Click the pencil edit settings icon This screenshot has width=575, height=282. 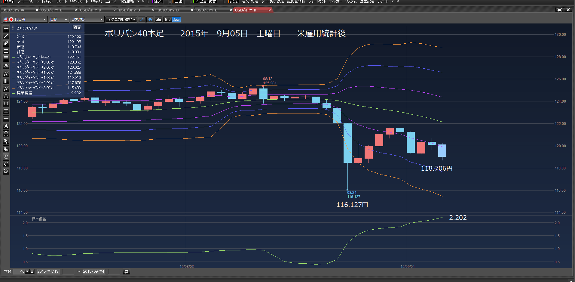[x=142, y=20]
